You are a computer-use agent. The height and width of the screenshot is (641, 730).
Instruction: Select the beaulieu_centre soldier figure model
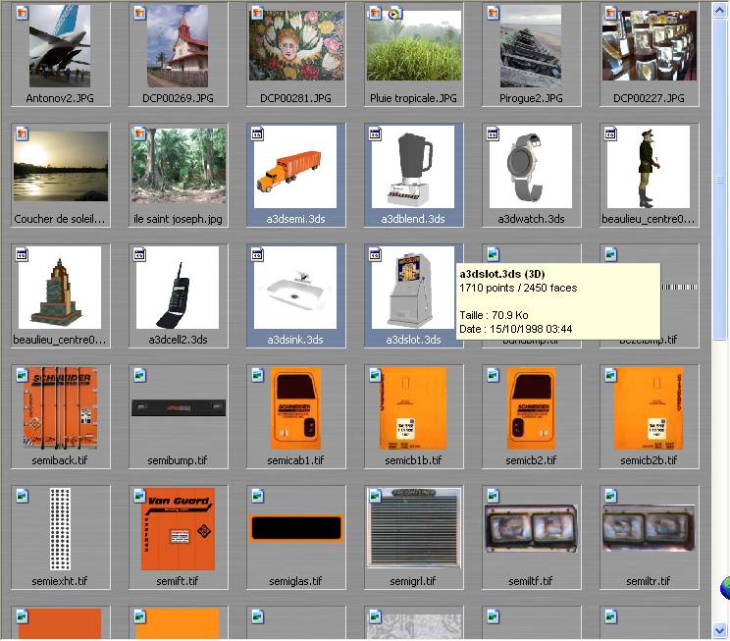click(649, 167)
